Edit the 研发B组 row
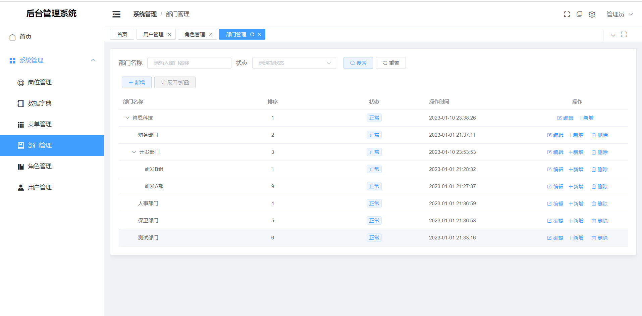Image resolution: width=642 pixels, height=316 pixels. pos(555,169)
